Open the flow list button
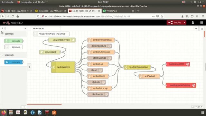The image size is (206, 116). [x=202, y=29]
